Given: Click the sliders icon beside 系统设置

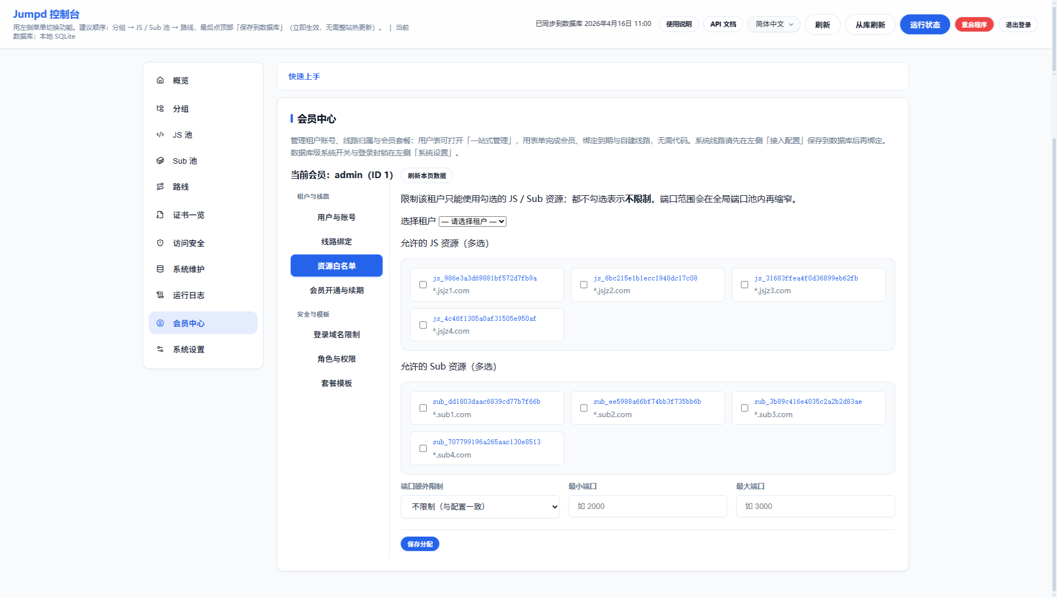Looking at the screenshot, I should pyautogui.click(x=160, y=349).
